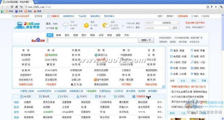Open the 百度 bookmark
Screen dimensions: 224x120
(x=19, y=11)
